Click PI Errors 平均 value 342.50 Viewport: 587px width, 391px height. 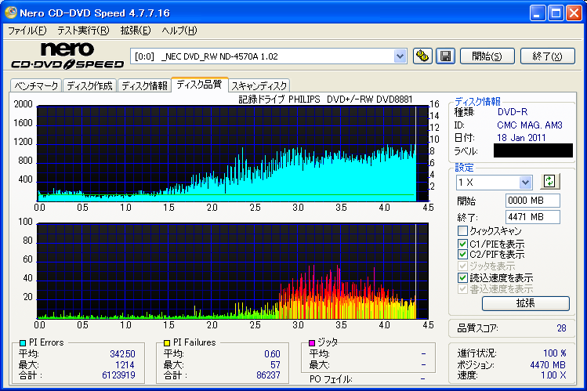pos(122,353)
